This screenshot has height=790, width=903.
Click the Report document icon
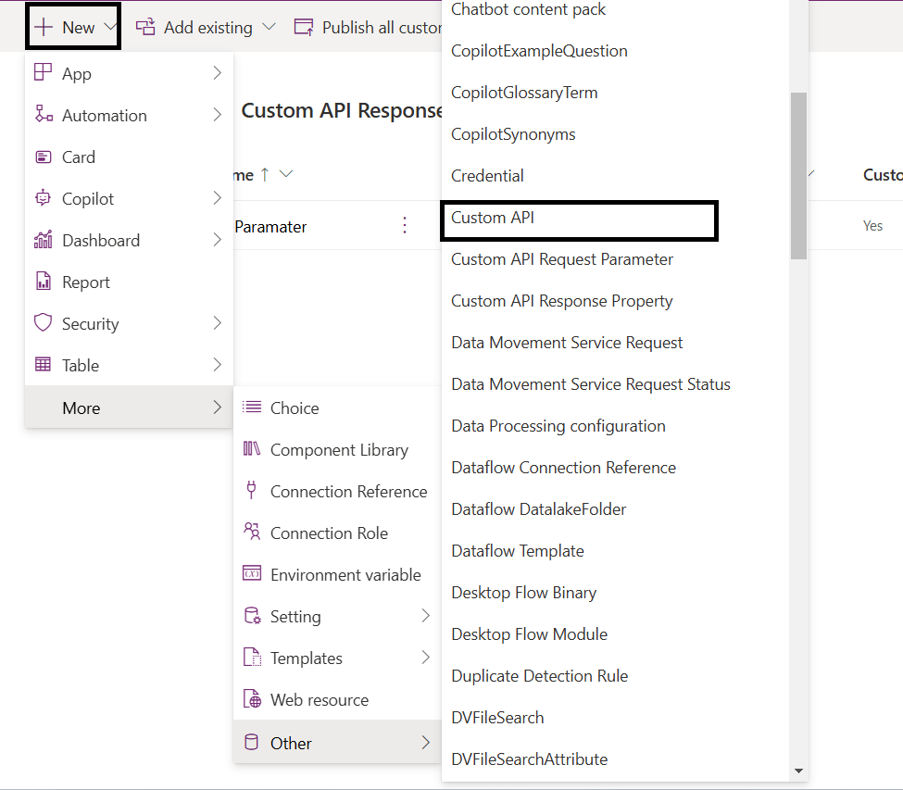click(44, 281)
